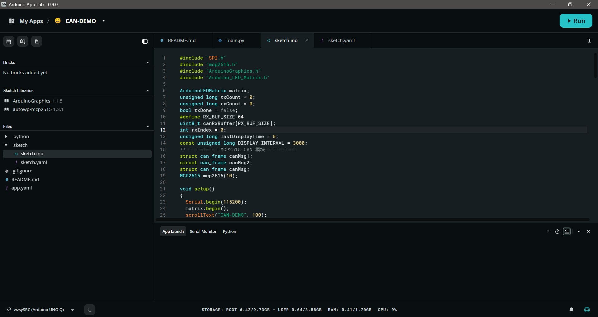
Task: Collapse the sketch folder
Action: coord(6,145)
